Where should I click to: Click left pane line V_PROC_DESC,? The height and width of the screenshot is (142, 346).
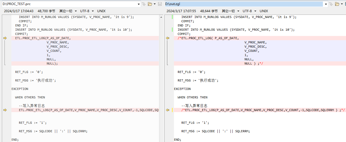tap(58, 47)
